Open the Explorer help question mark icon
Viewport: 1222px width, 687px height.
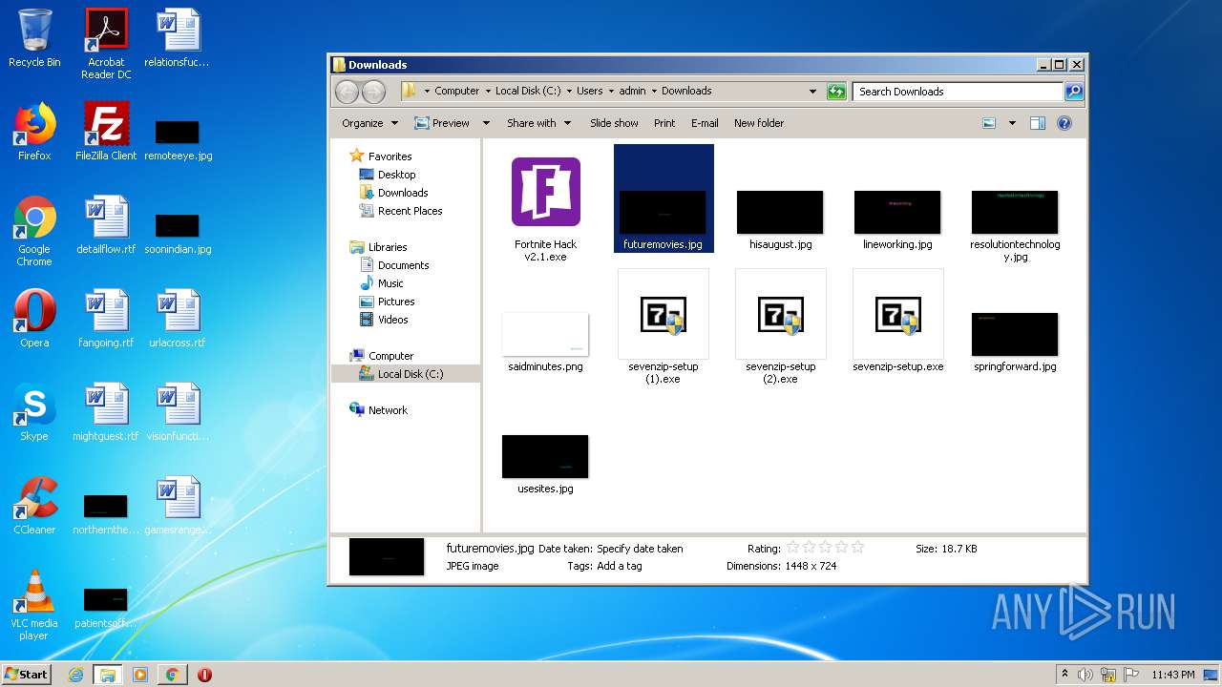[1064, 123]
